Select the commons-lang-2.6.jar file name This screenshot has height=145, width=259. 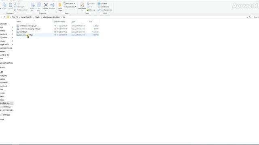28,26
